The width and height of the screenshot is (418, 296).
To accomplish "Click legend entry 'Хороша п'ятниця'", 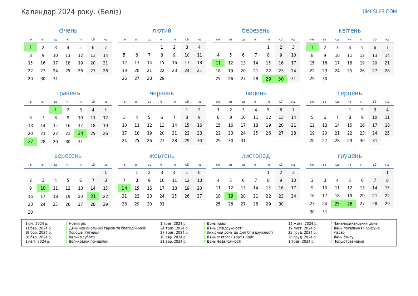I will tap(84, 233).
